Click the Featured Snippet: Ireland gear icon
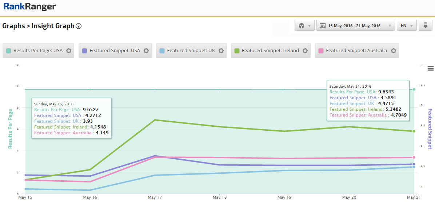The width and height of the screenshot is (435, 202). 305,51
